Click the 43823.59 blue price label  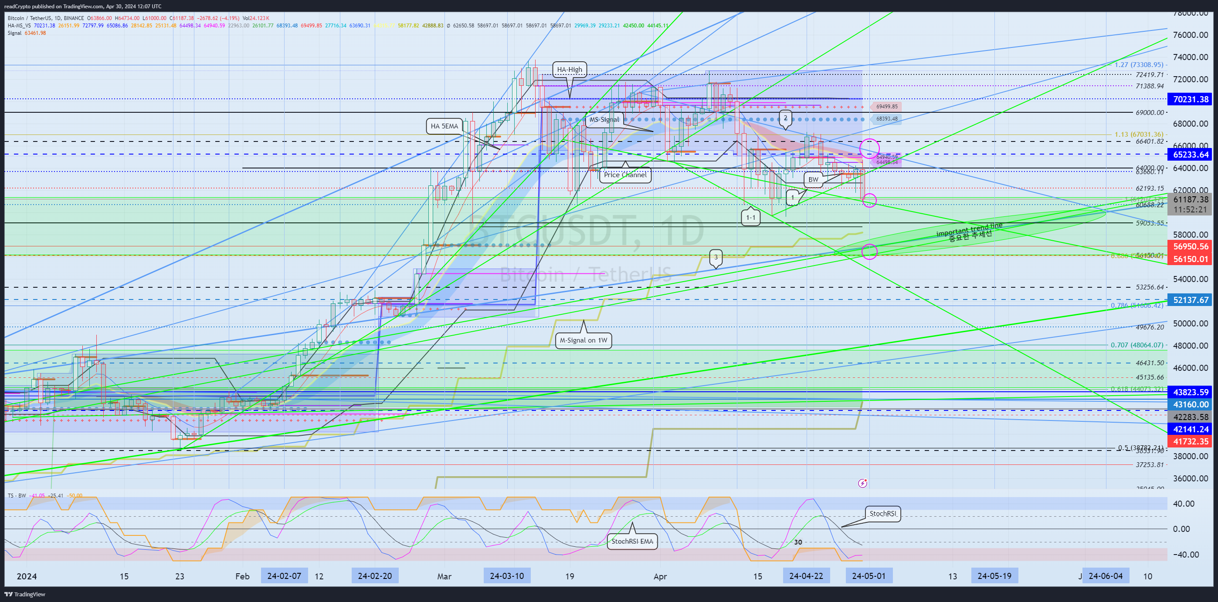1191,392
